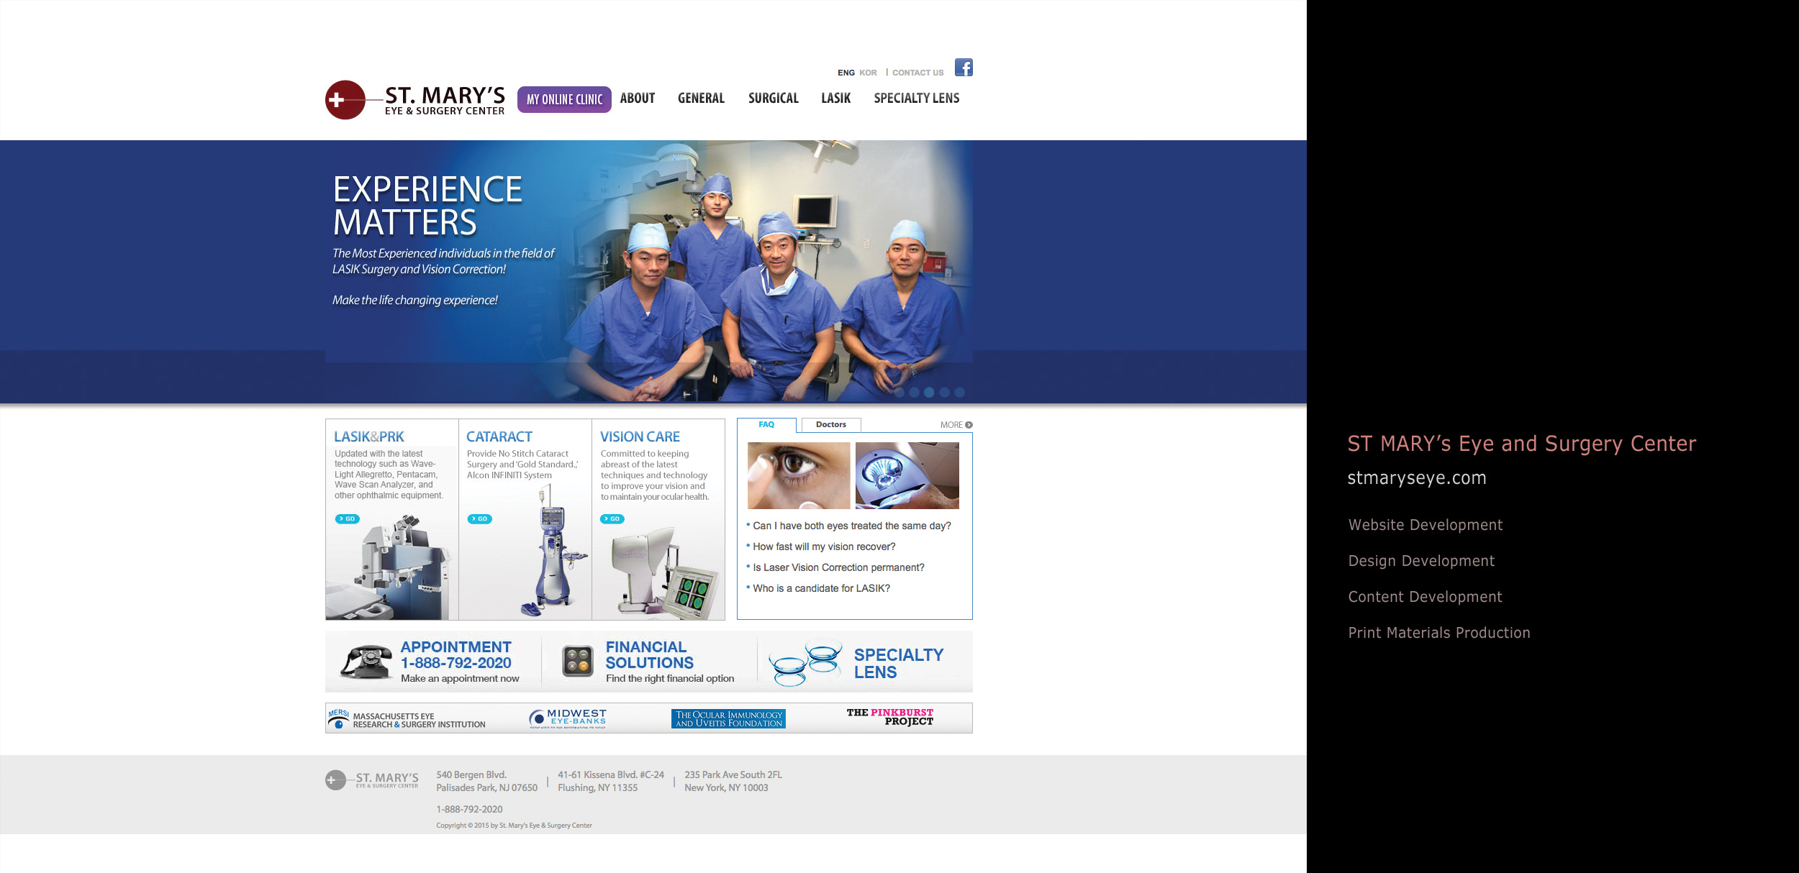Open the Surgical menu
The width and height of the screenshot is (1799, 873).
[773, 99]
